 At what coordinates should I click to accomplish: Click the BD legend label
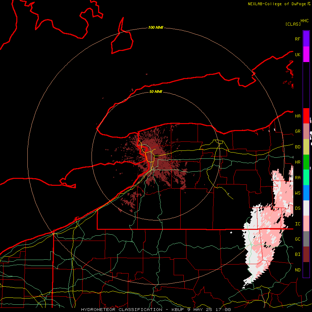click(298, 147)
